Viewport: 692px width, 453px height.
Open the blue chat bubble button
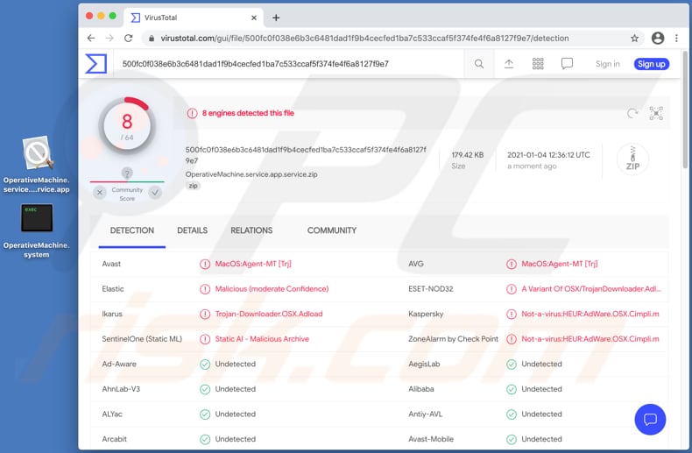[x=650, y=419]
